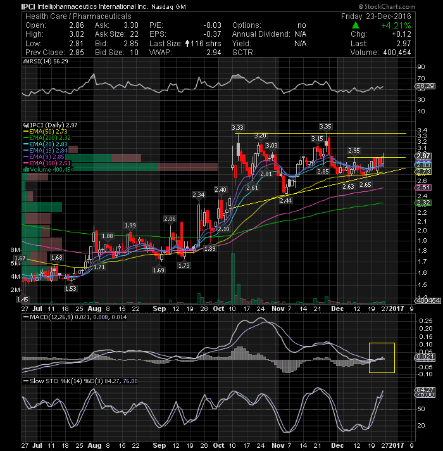Click the pink 2.51 axis tag
Viewport: 443px width, 451px height.
click(x=423, y=187)
